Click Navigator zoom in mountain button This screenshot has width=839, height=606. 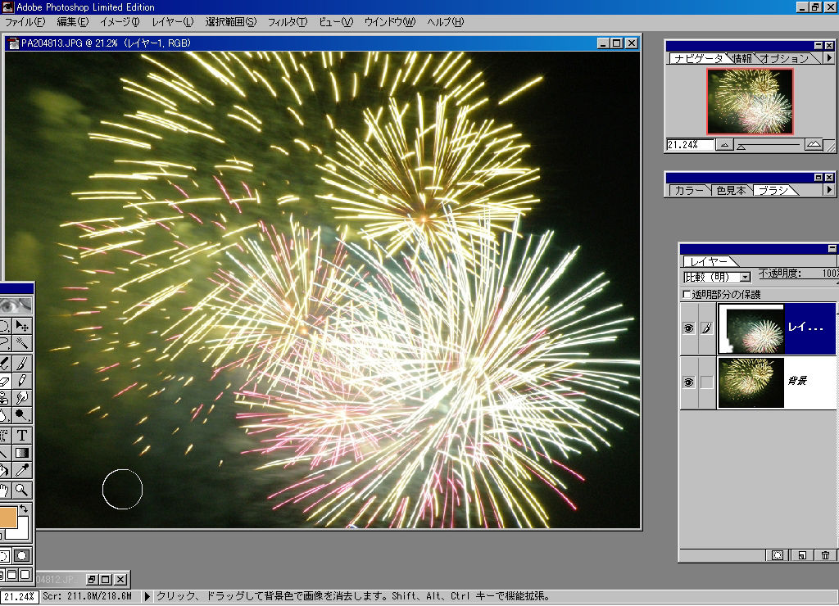[x=814, y=144]
